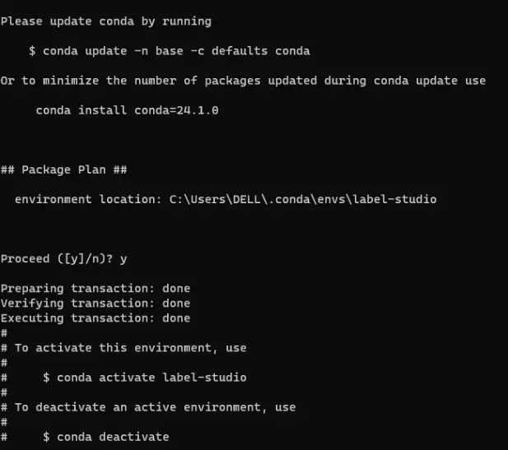Click the "conda deactivate" command
Viewport: 508px width, 450px height.
[105, 437]
